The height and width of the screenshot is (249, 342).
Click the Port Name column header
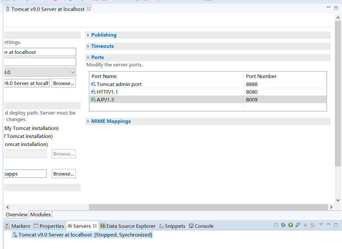167,76
